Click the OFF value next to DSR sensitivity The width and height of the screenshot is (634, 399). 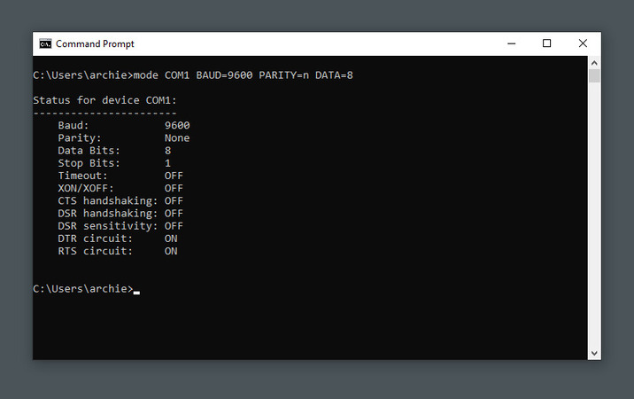tap(174, 226)
